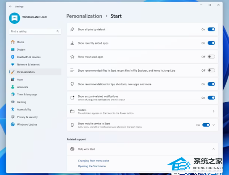
Task: Click the pin icon for Show all pins
Action: 72,29
